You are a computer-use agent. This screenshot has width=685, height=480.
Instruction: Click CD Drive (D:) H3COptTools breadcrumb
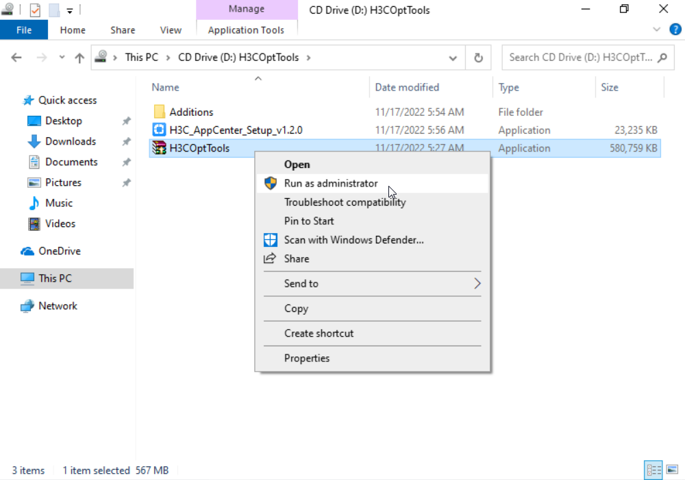pos(238,58)
